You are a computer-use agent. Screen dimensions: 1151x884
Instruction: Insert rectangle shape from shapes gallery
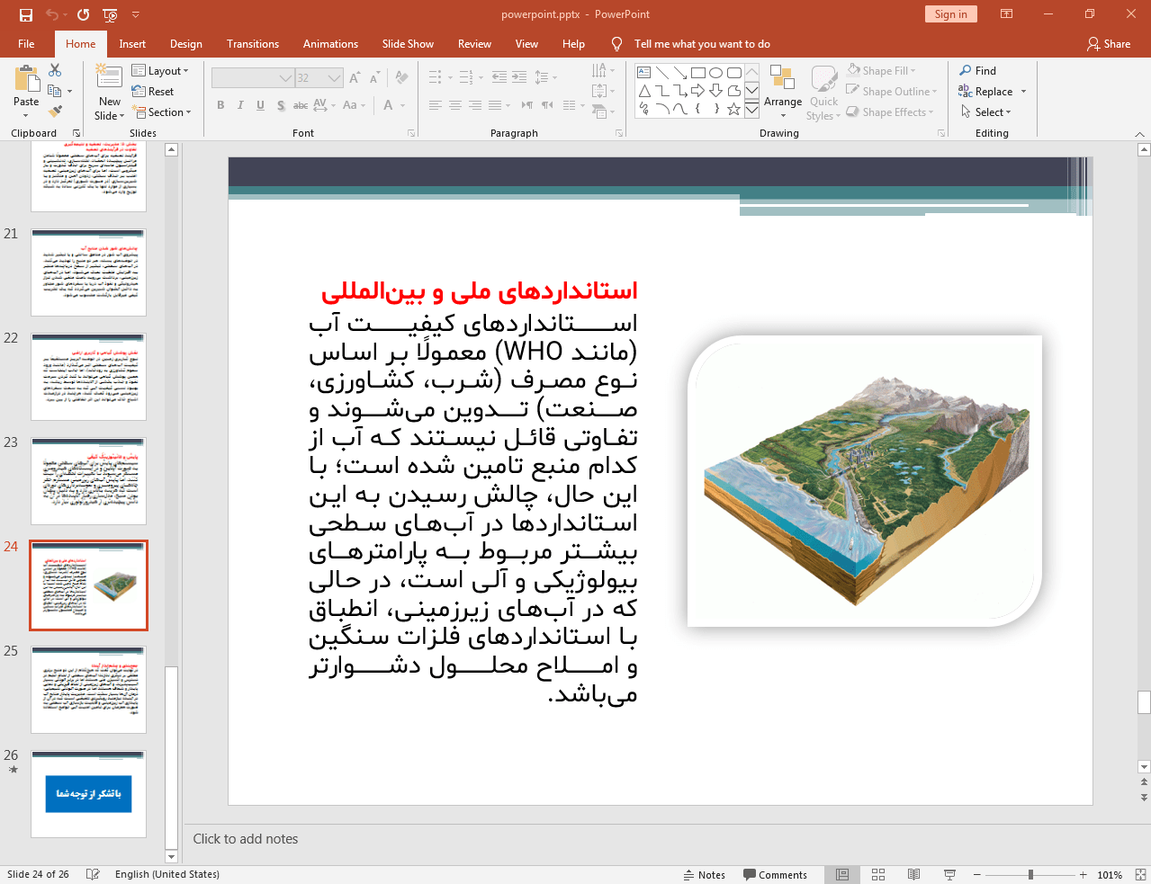[x=698, y=73]
